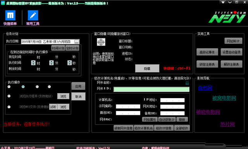Switch to the 定时计划 tab
Image resolution: width=248 pixels, height=149 pixels.
tap(72, 48)
